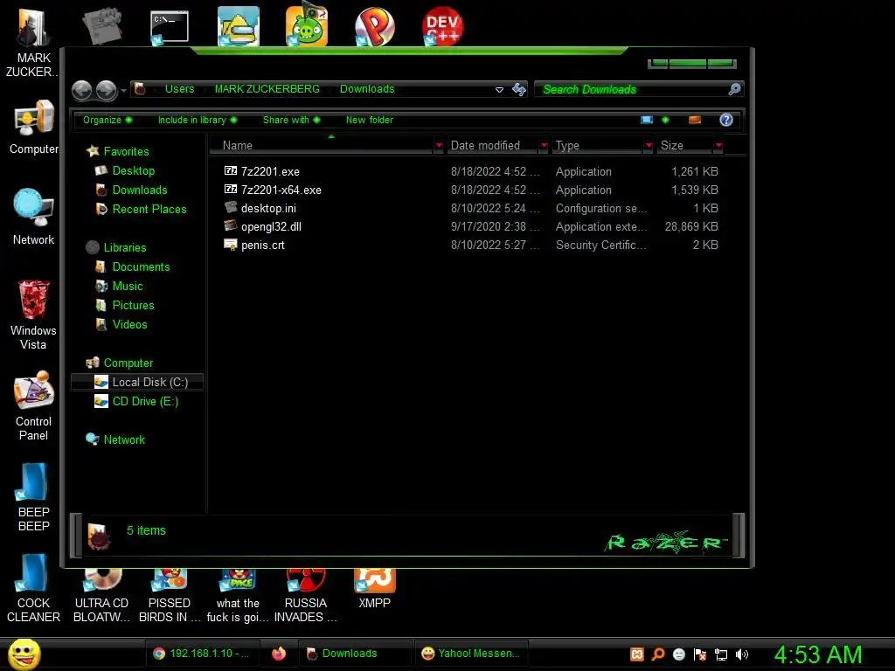895x671 pixels.
Task: Switch to Yahoo! Messenger taskbar item
Action: point(471,654)
